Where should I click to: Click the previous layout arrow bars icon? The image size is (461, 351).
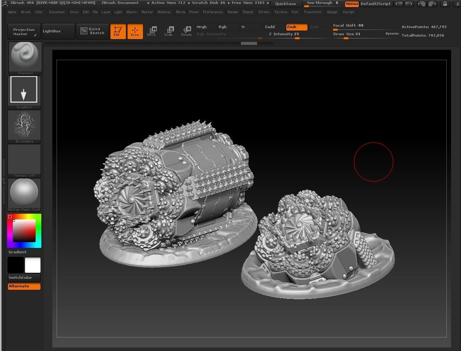399,4
